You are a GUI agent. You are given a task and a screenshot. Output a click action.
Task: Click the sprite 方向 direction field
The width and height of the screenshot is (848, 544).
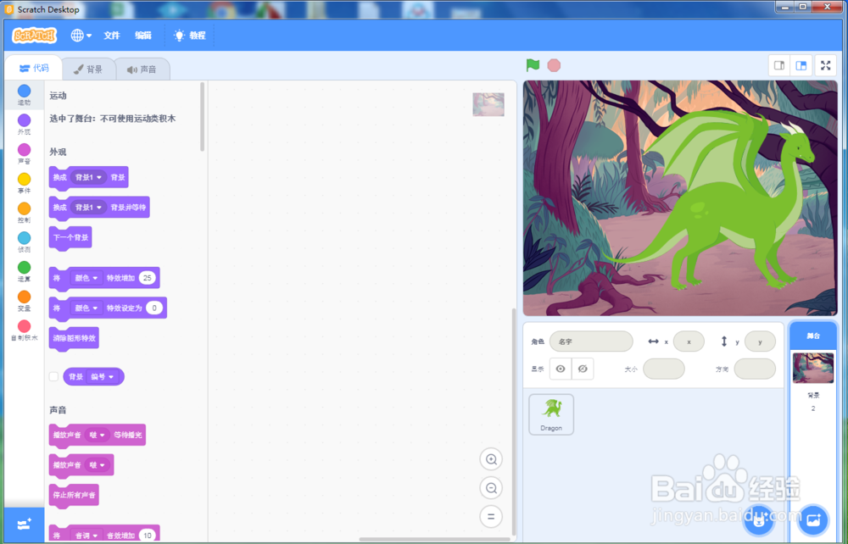pyautogui.click(x=755, y=369)
